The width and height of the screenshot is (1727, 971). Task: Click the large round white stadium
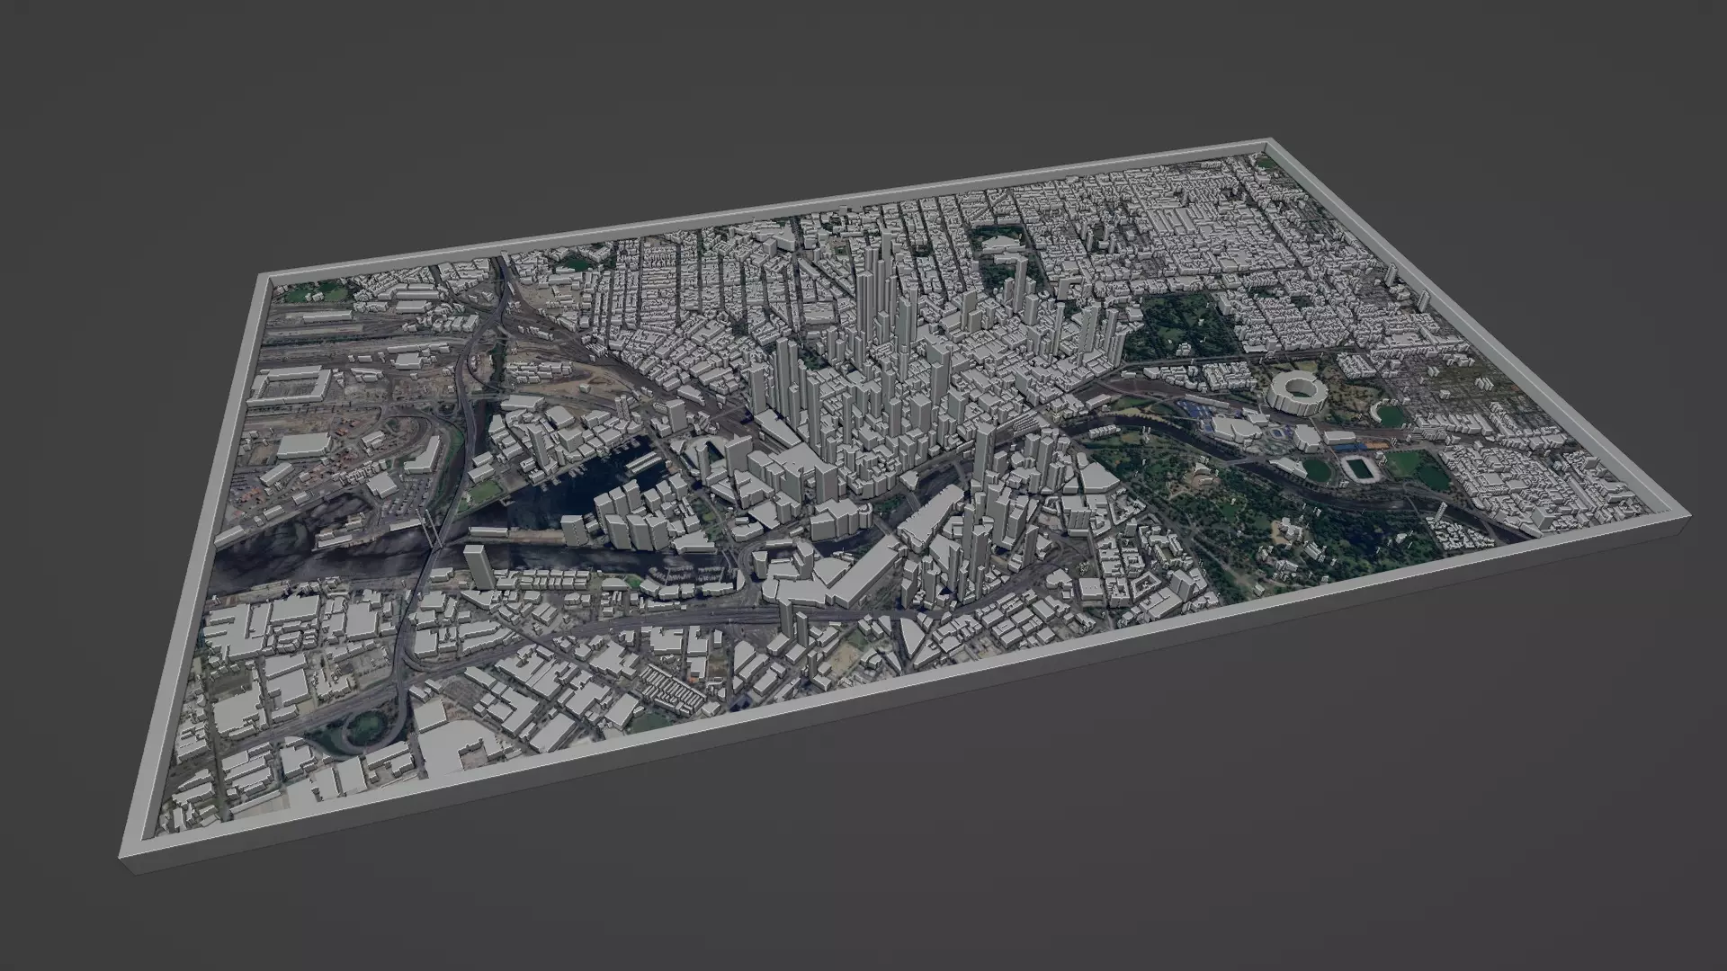[x=1299, y=394]
